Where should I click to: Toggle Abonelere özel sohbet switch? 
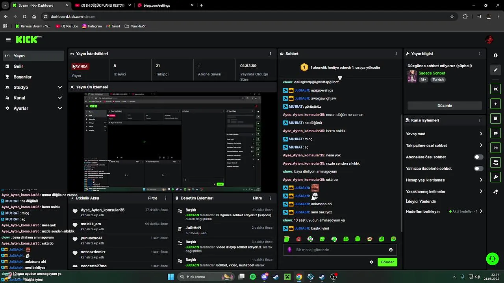tap(478, 157)
